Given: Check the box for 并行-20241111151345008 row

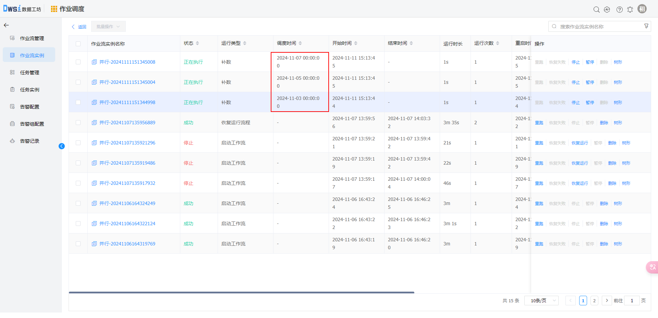Looking at the screenshot, I should point(78,62).
